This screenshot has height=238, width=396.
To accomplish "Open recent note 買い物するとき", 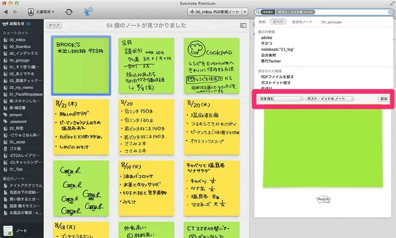I will 24,199.
